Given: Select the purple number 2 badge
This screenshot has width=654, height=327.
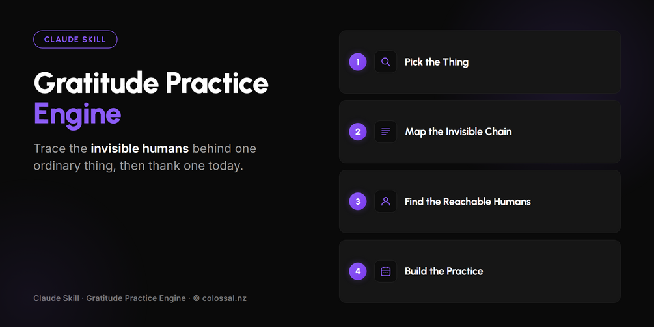Looking at the screenshot, I should pyautogui.click(x=358, y=131).
